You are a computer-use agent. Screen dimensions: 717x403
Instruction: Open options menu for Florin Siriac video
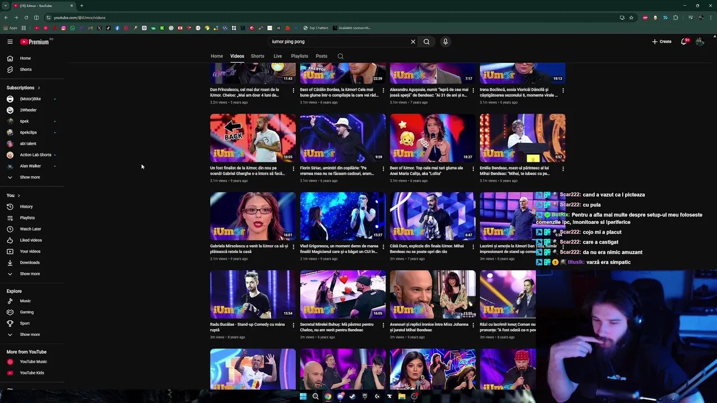[x=383, y=168]
